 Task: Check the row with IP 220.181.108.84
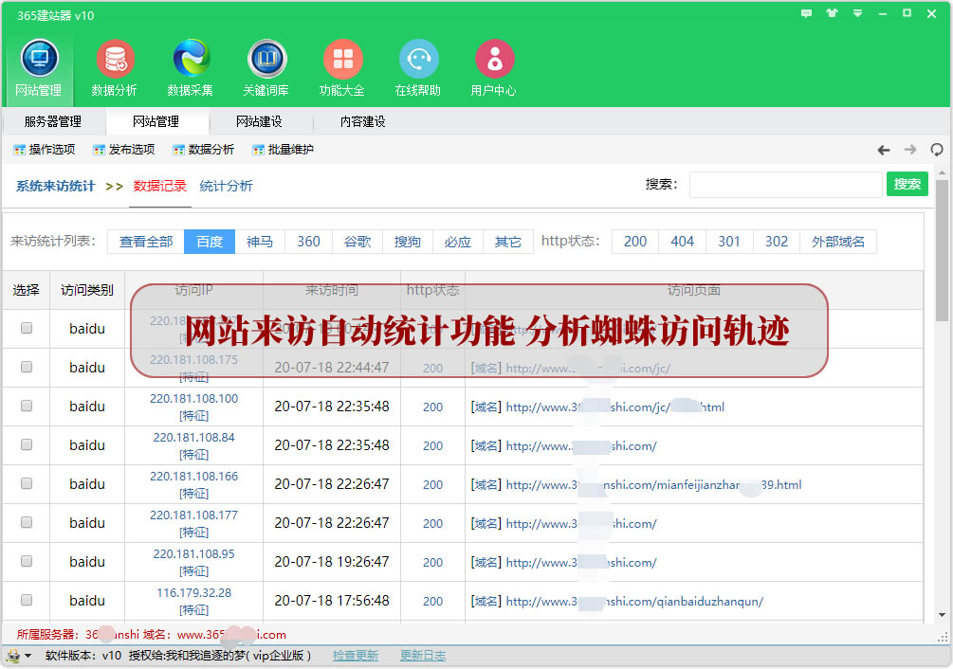tap(27, 444)
